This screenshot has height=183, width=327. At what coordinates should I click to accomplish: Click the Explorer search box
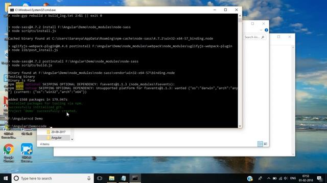(x=254, y=37)
